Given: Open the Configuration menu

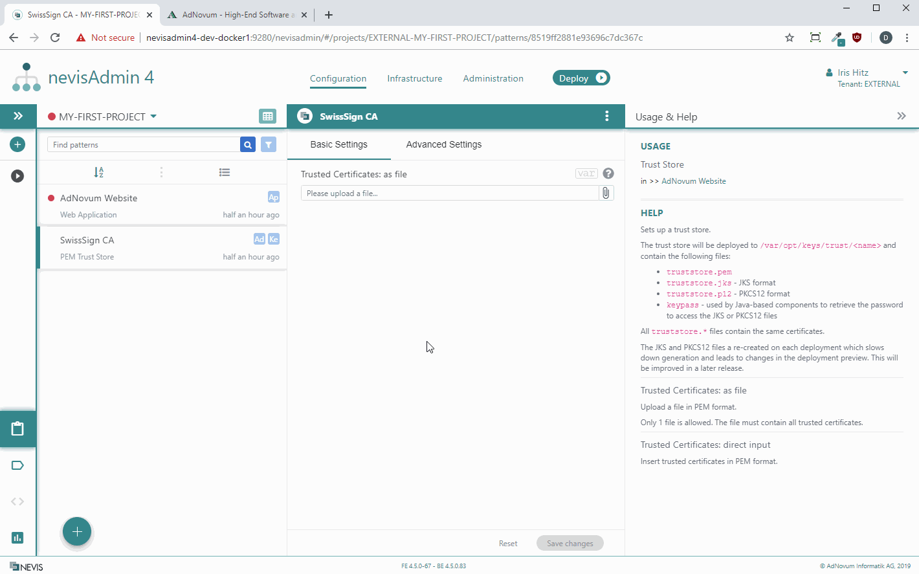Looking at the screenshot, I should [338, 78].
